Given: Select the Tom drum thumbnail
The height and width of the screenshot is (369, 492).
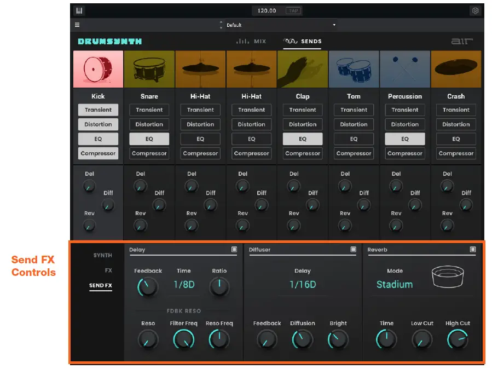Looking at the screenshot, I should point(354,68).
